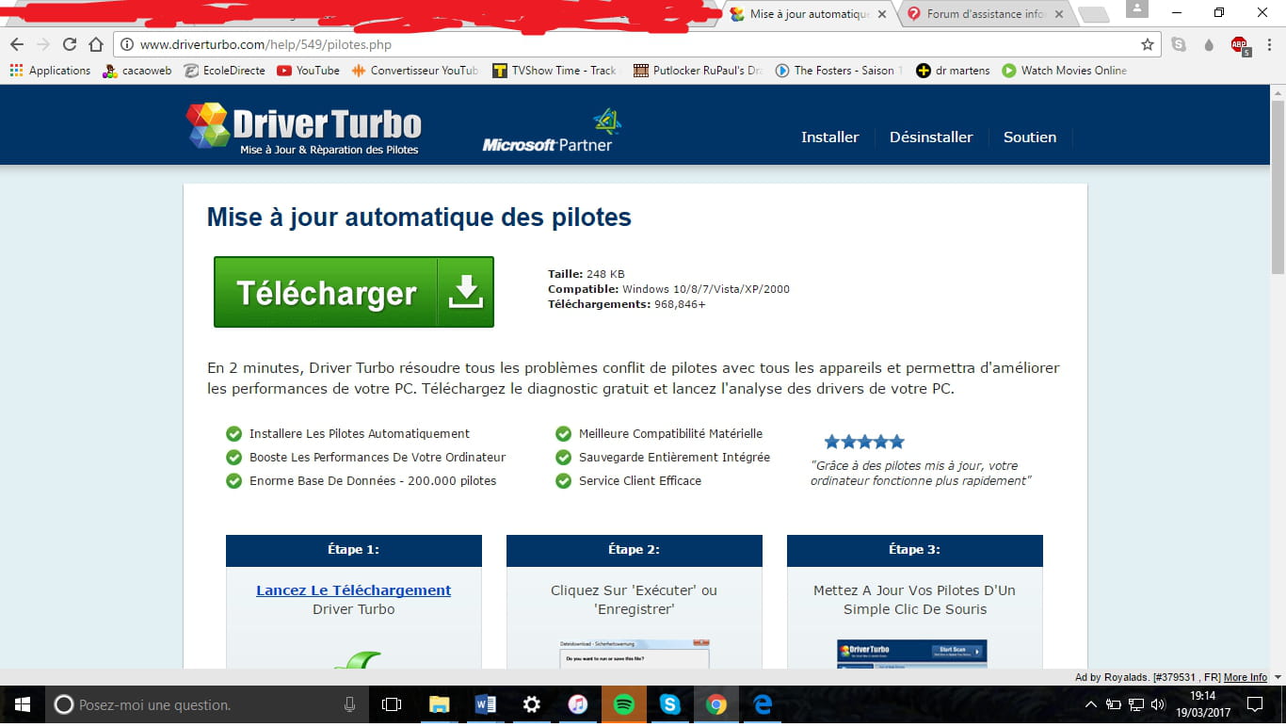Viewport: 1286px width, 727px height.
Task: Click the Cortana search box
Action: click(x=207, y=704)
